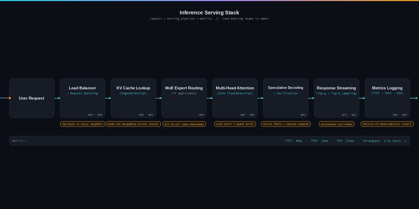
Task: Click the 'W73 · W81' label
Action: (349, 115)
